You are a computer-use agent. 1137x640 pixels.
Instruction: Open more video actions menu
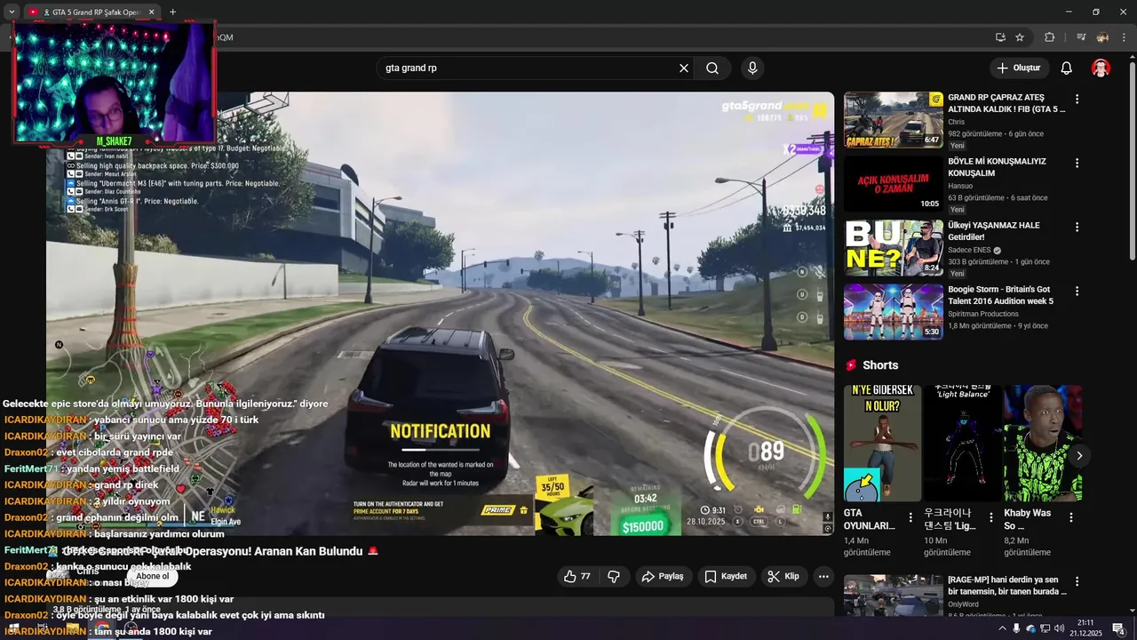(823, 576)
